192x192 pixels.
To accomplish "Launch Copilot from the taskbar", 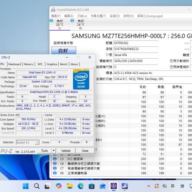I will click(x=58, y=186).
